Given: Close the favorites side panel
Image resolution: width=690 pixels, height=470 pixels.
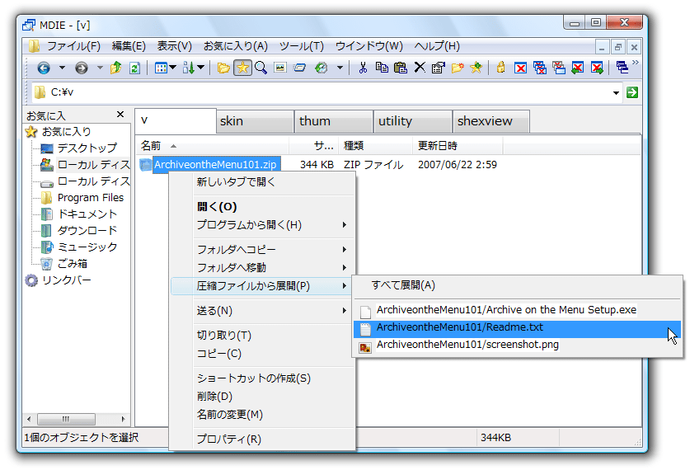Looking at the screenshot, I should (x=120, y=115).
